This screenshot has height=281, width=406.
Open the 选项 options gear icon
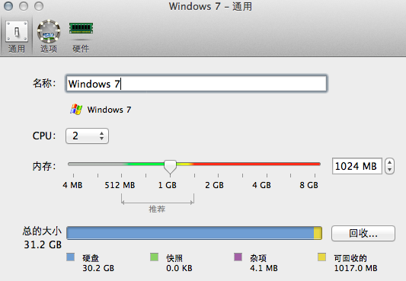click(49, 31)
